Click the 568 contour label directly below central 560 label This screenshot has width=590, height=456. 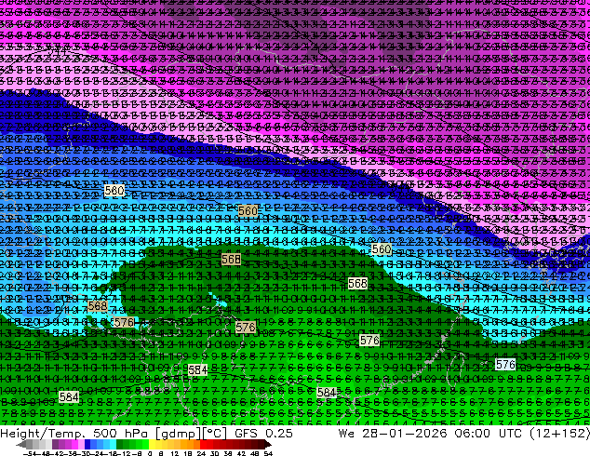[231, 260]
